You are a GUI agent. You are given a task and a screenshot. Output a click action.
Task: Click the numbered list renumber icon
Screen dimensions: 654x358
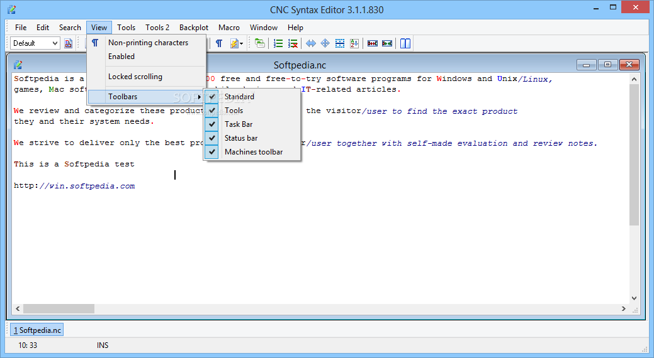tap(278, 43)
